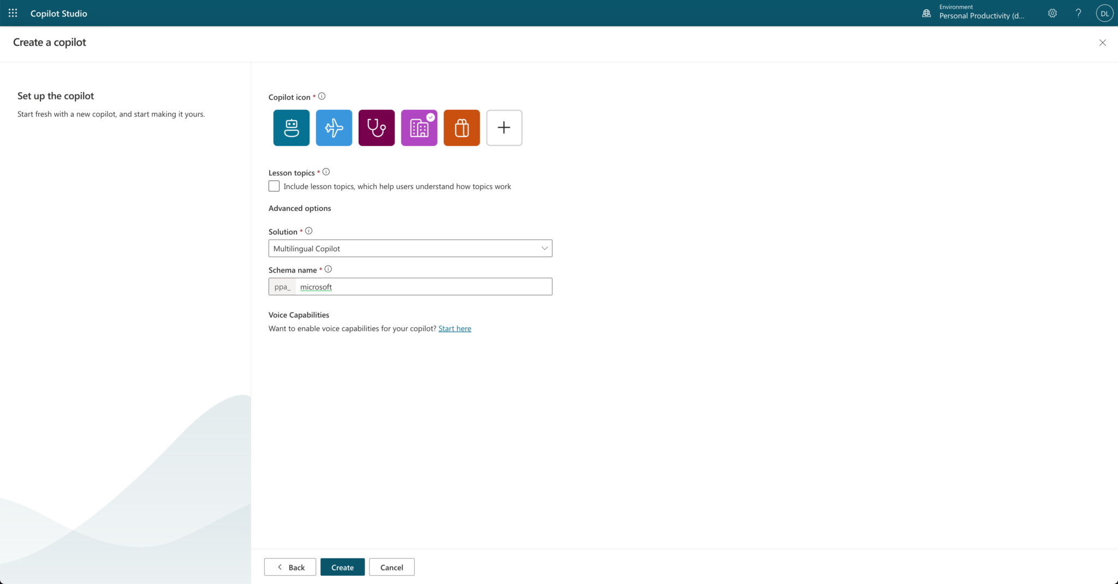Image resolution: width=1118 pixels, height=584 pixels.
Task: Click the Schema name info icon
Action: point(328,269)
